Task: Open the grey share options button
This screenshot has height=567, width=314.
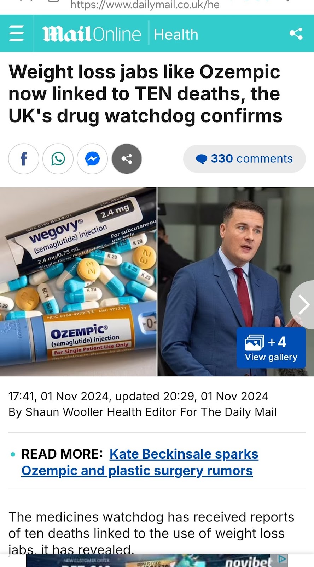Action: 127,159
